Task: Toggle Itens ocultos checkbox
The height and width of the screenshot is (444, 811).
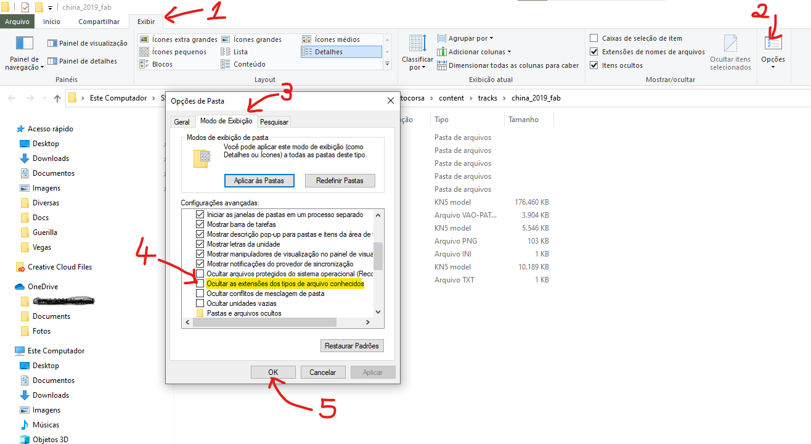Action: 594,65
